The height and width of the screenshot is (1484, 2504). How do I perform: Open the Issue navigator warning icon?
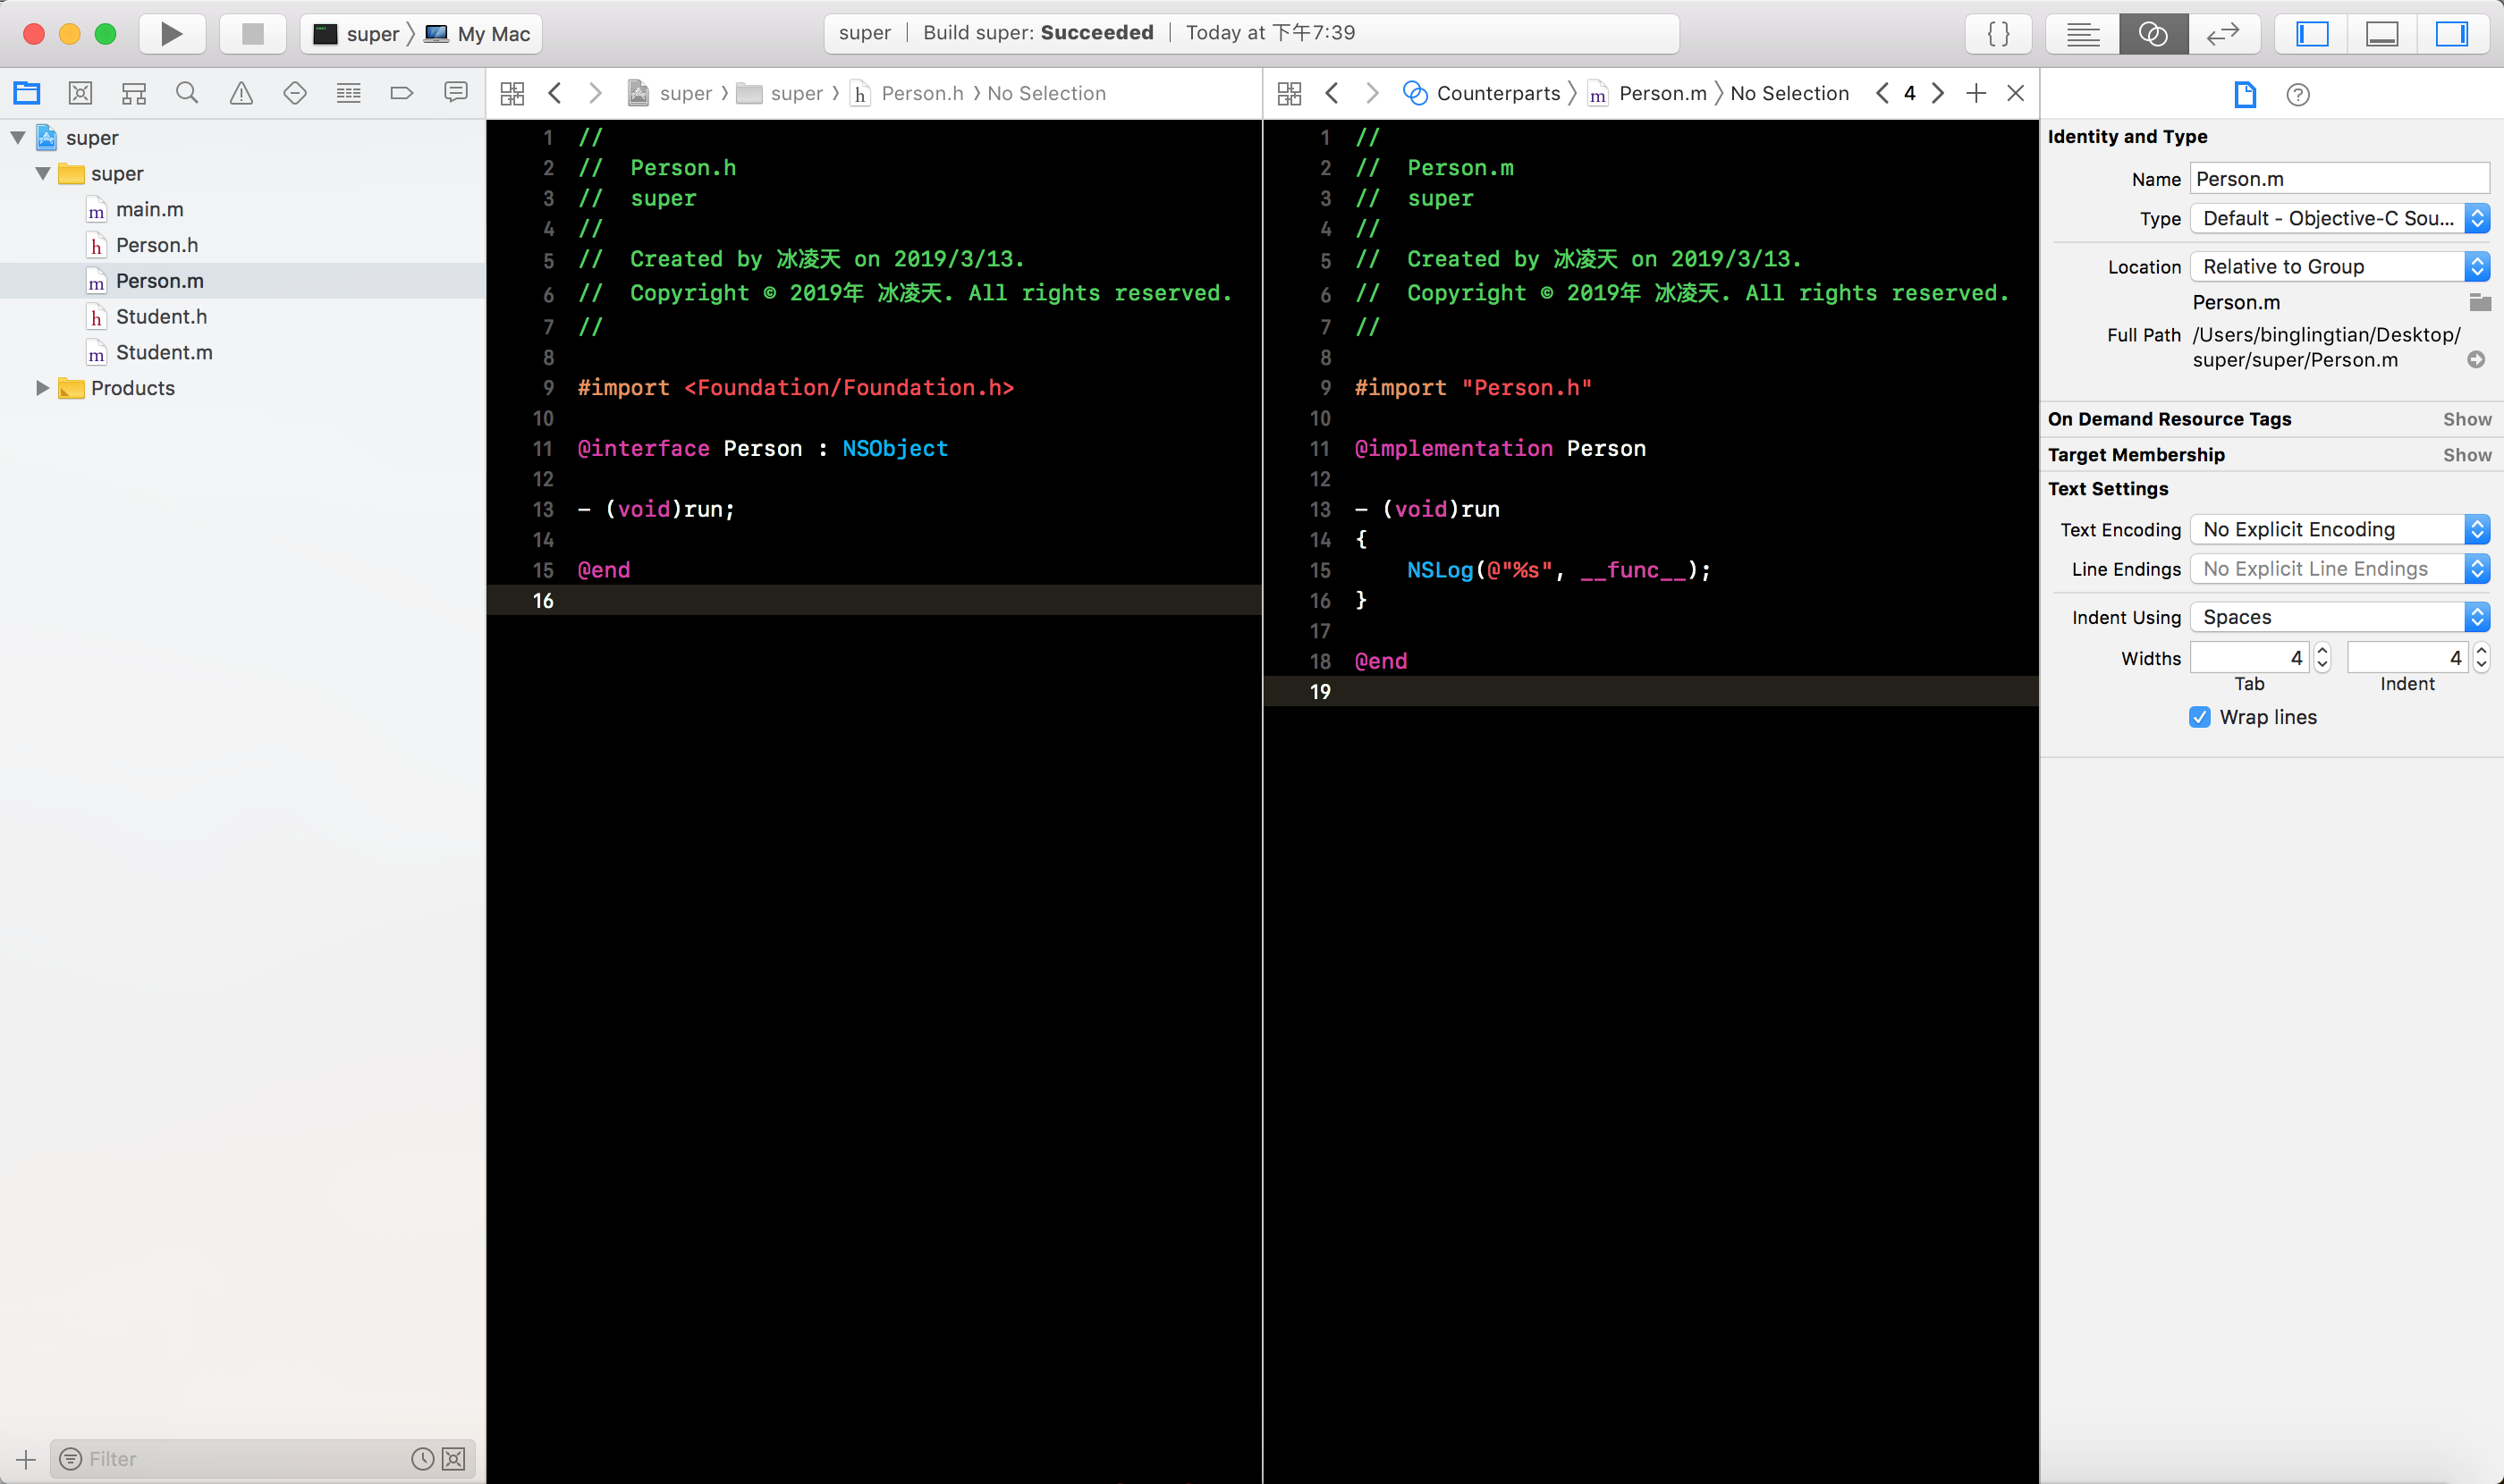pyautogui.click(x=241, y=93)
